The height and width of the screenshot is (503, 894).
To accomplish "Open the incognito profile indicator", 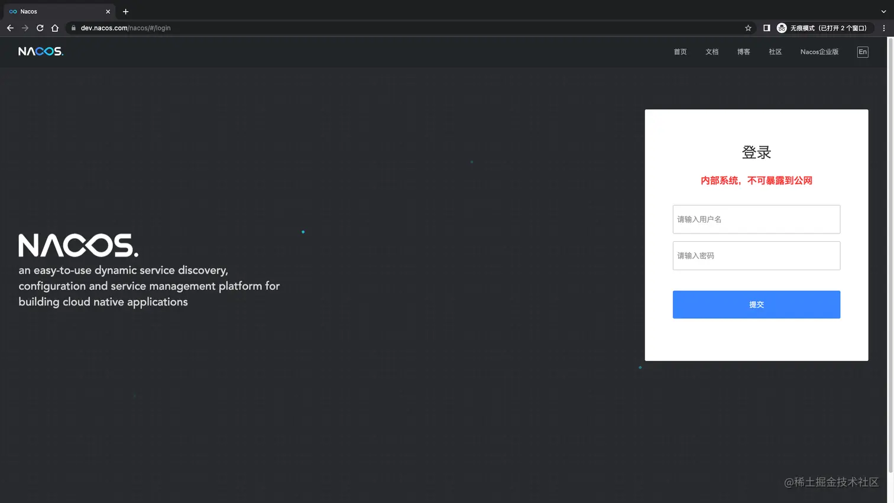I will pyautogui.click(x=824, y=28).
